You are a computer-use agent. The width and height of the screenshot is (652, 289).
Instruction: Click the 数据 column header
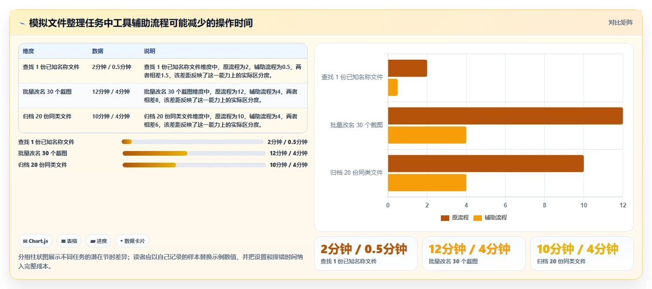(98, 51)
